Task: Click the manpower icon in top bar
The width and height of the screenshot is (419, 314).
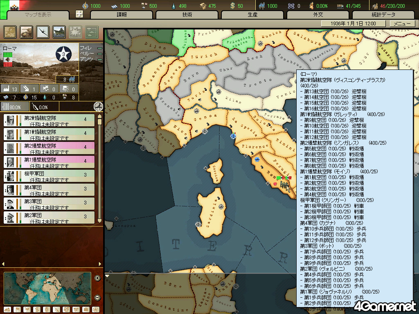Action: pyautogui.click(x=262, y=6)
